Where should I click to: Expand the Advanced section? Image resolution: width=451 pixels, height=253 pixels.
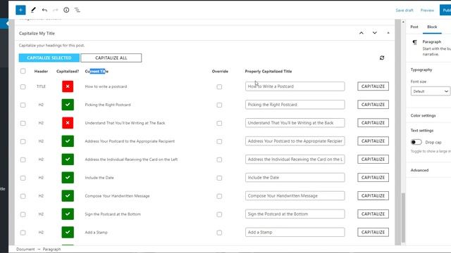[x=420, y=170]
